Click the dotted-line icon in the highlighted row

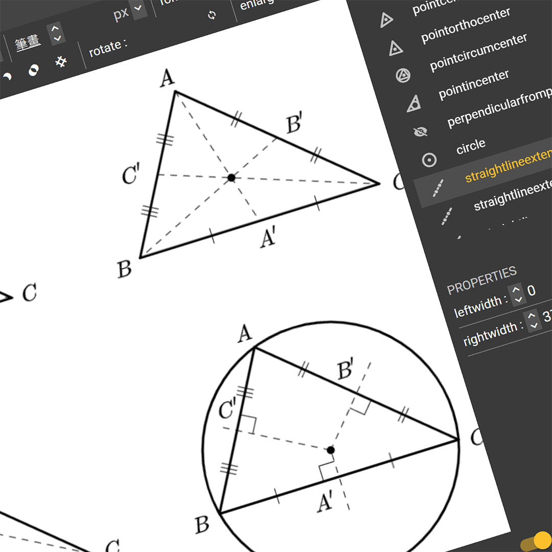438,188
